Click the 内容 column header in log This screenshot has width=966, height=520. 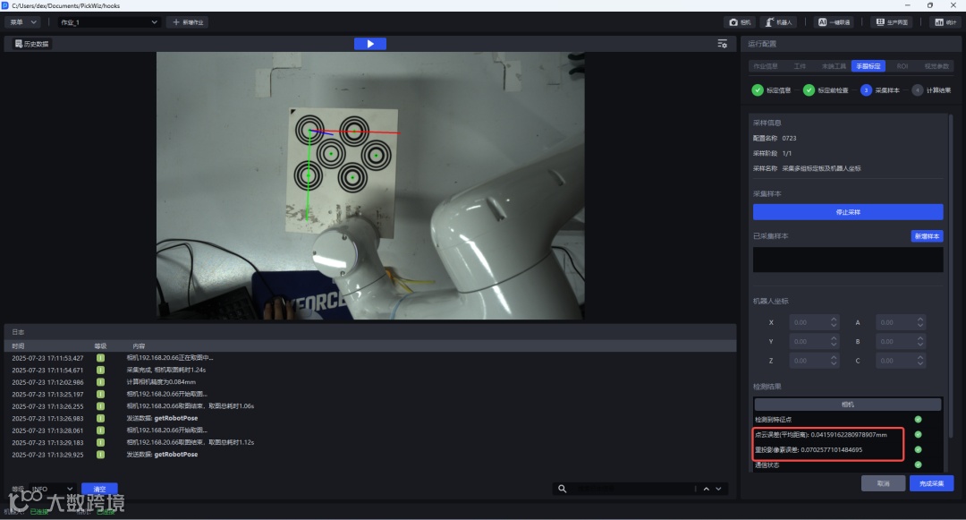pos(139,346)
